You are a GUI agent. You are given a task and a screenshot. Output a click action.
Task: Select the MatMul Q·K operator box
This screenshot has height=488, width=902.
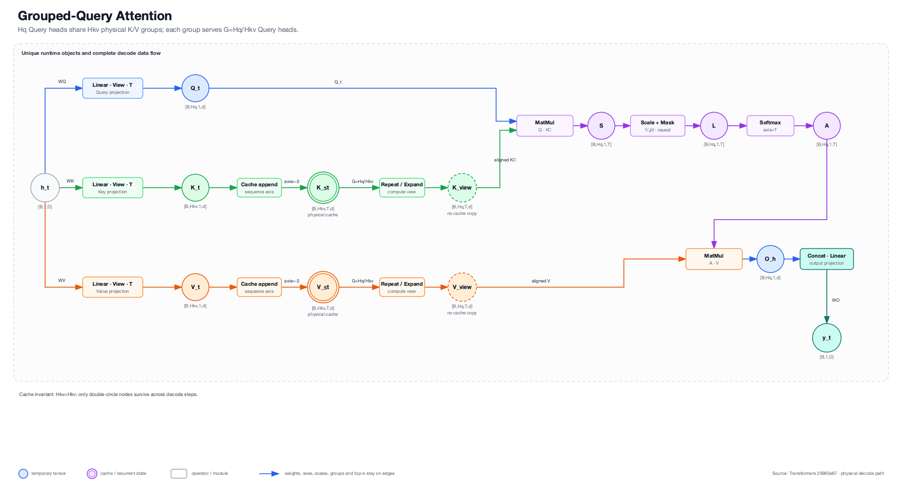pos(545,126)
